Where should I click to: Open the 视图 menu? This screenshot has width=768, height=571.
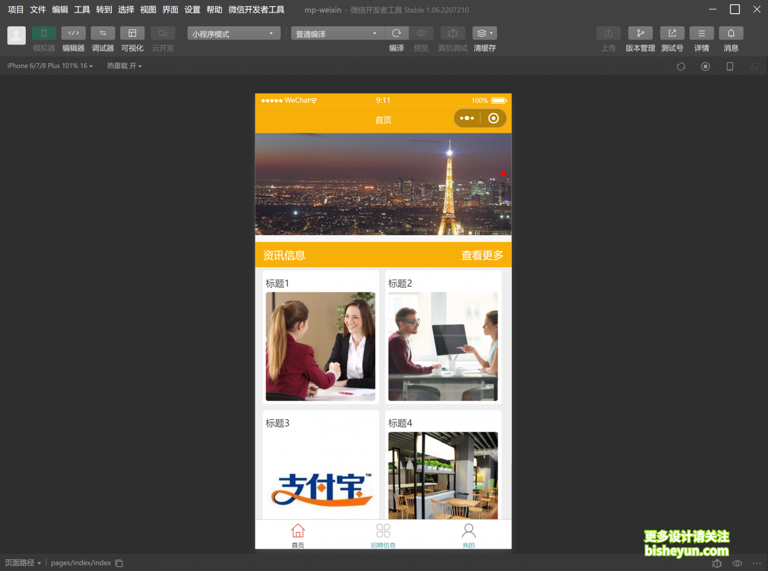[x=148, y=9]
